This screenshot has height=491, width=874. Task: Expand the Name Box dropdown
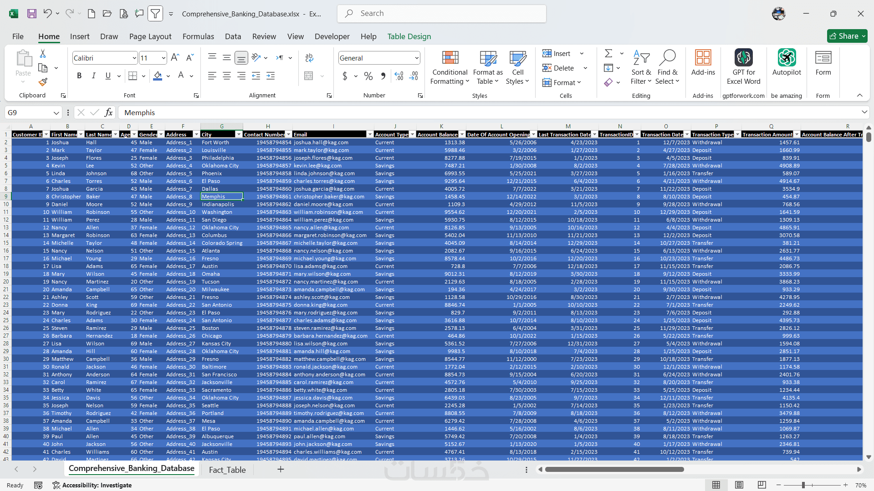click(x=56, y=112)
